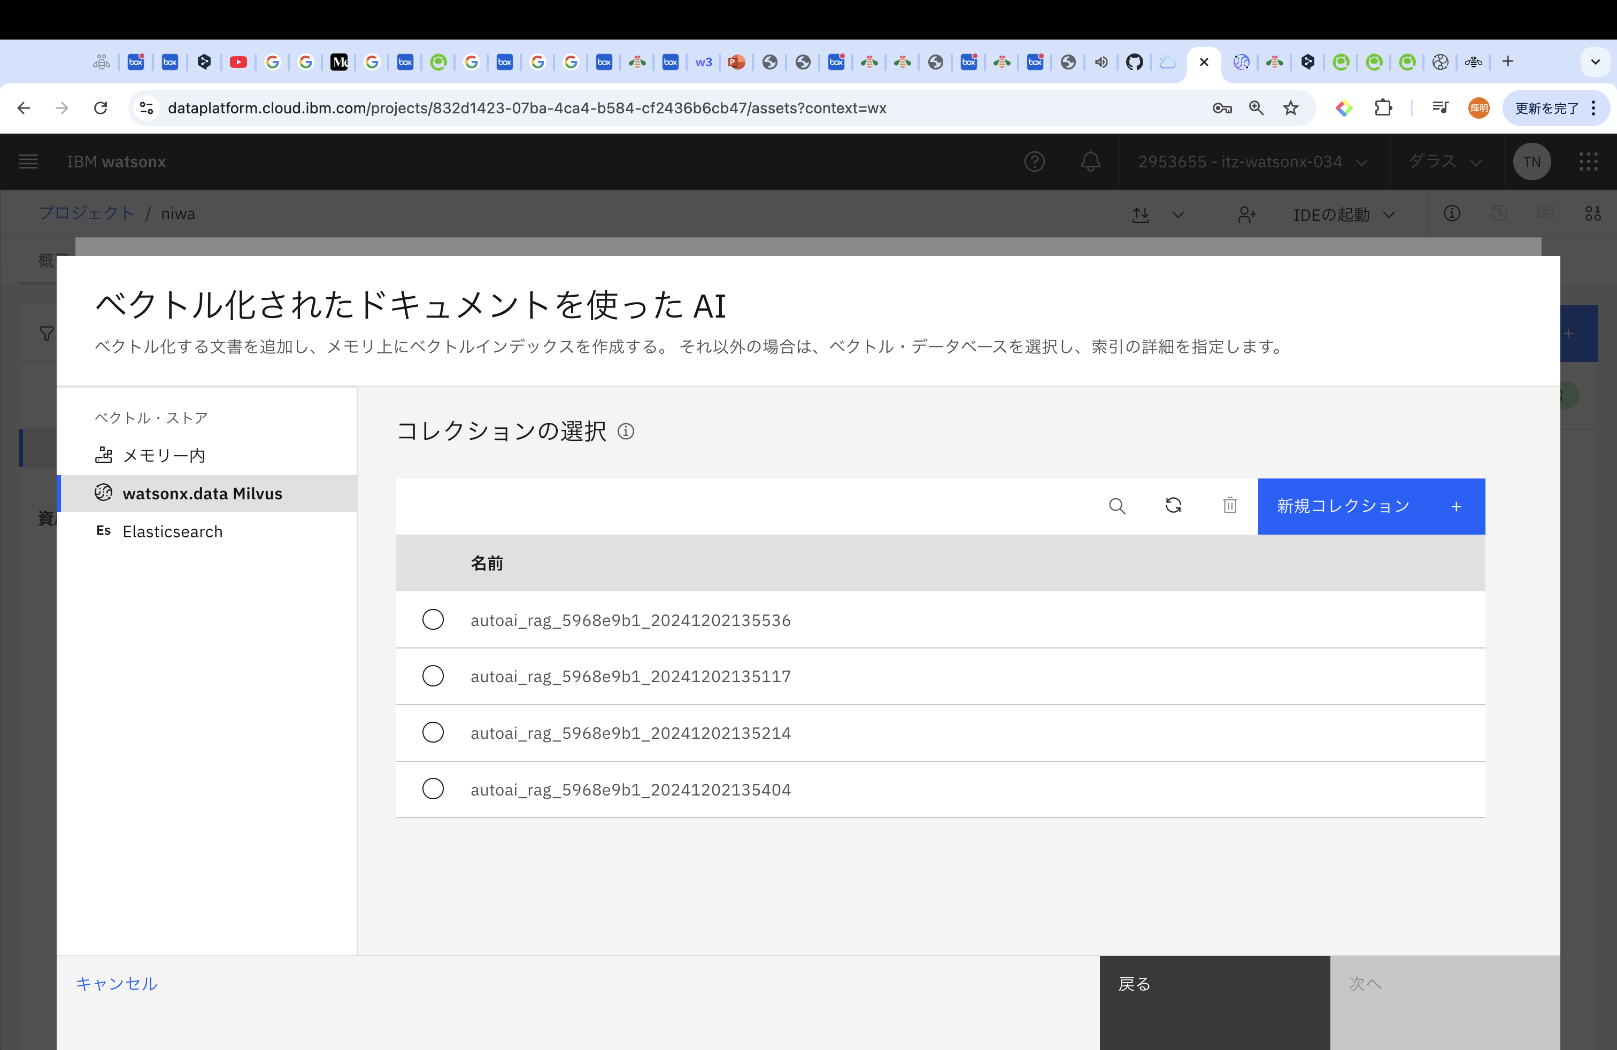Click the trash delete icon
The height and width of the screenshot is (1050, 1617).
1230,506
